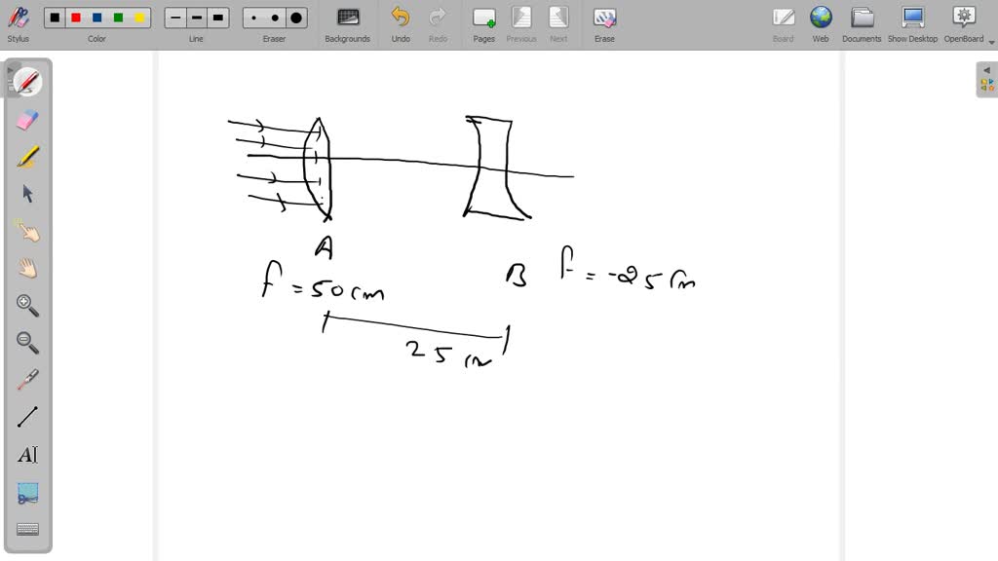Expand the right library drawer
The image size is (998, 561).
[986, 70]
